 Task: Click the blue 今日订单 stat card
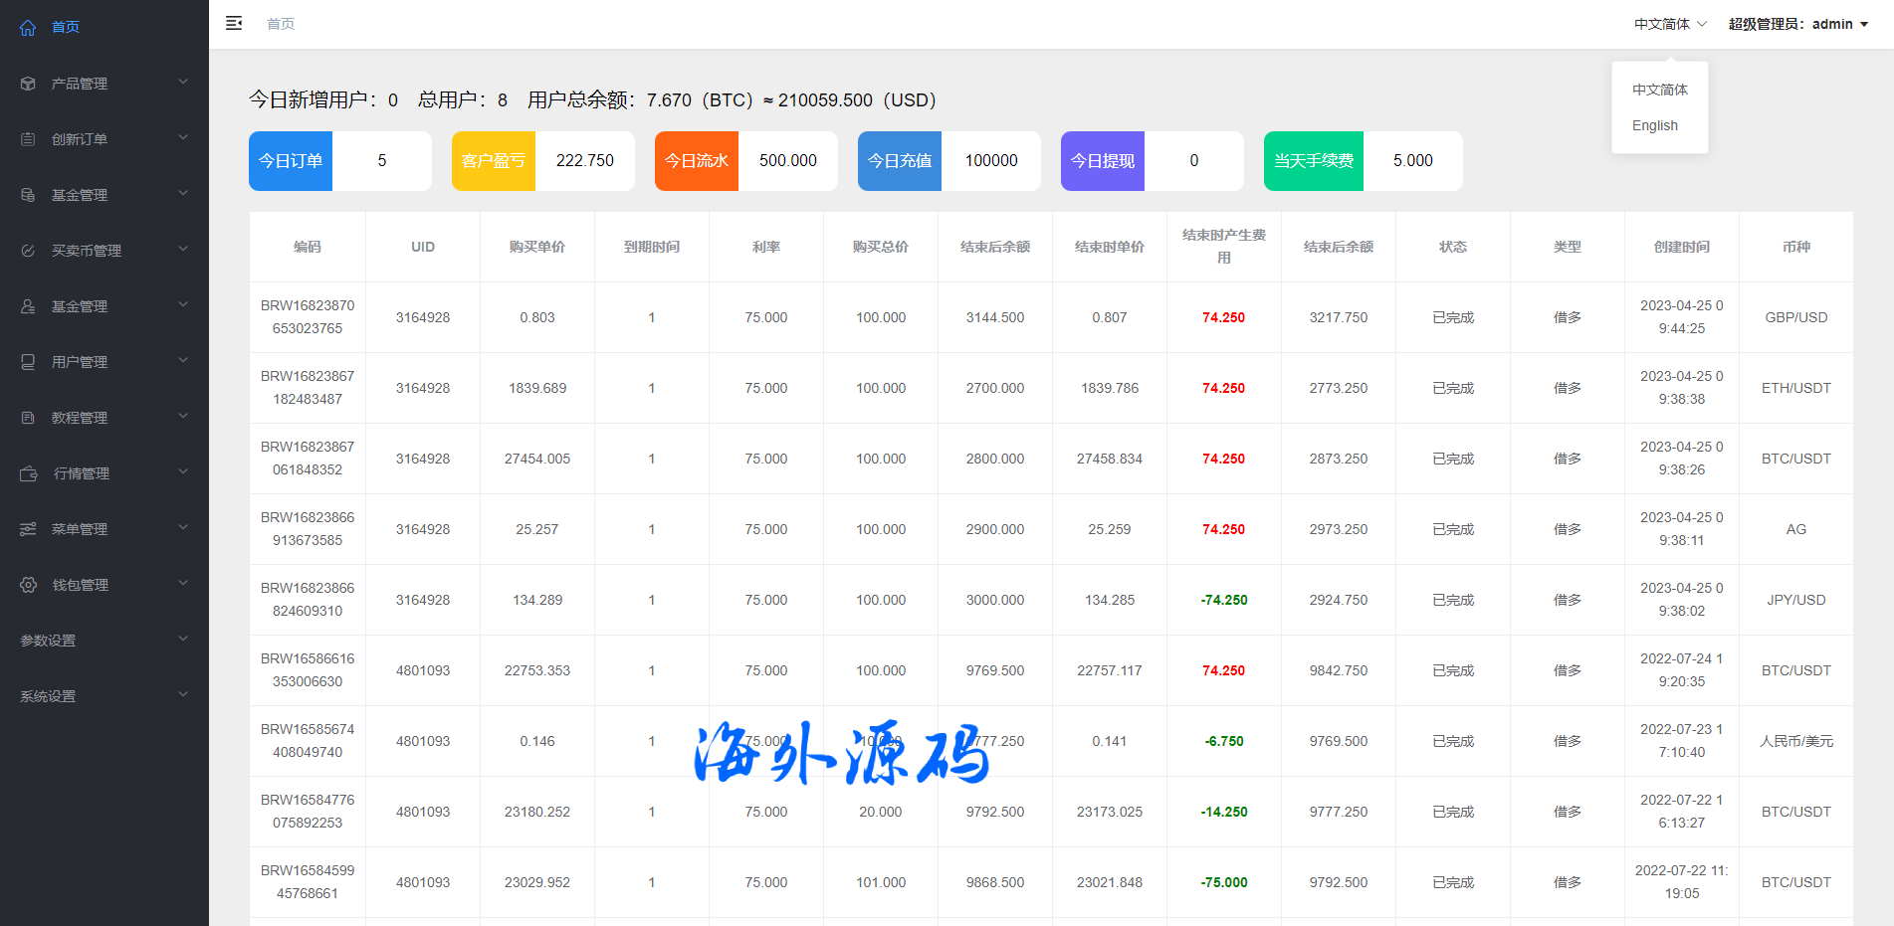pyautogui.click(x=291, y=161)
